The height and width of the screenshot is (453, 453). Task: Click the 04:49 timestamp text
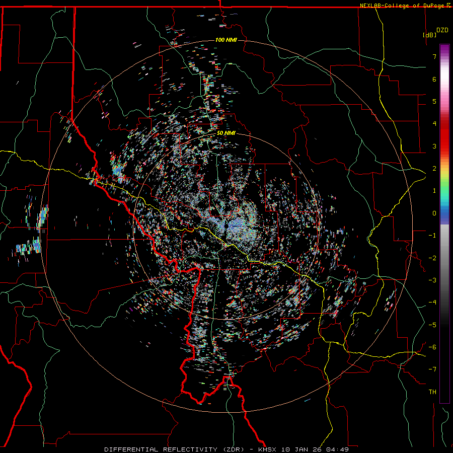pos(337,449)
